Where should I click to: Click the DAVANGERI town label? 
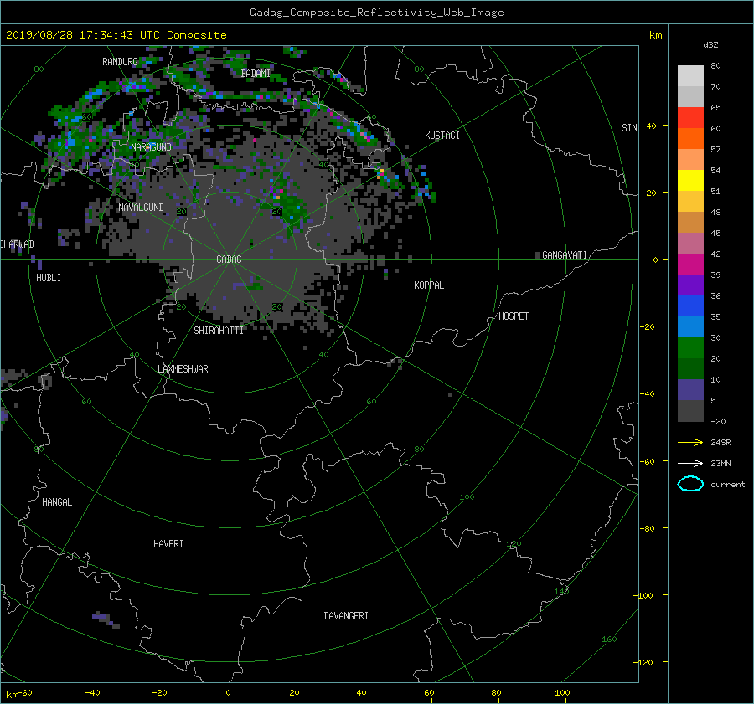click(346, 616)
